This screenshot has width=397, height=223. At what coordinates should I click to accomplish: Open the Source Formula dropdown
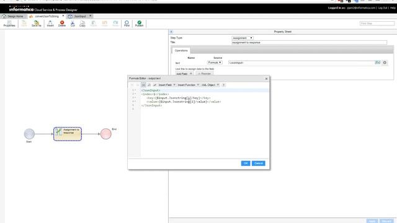click(215, 63)
